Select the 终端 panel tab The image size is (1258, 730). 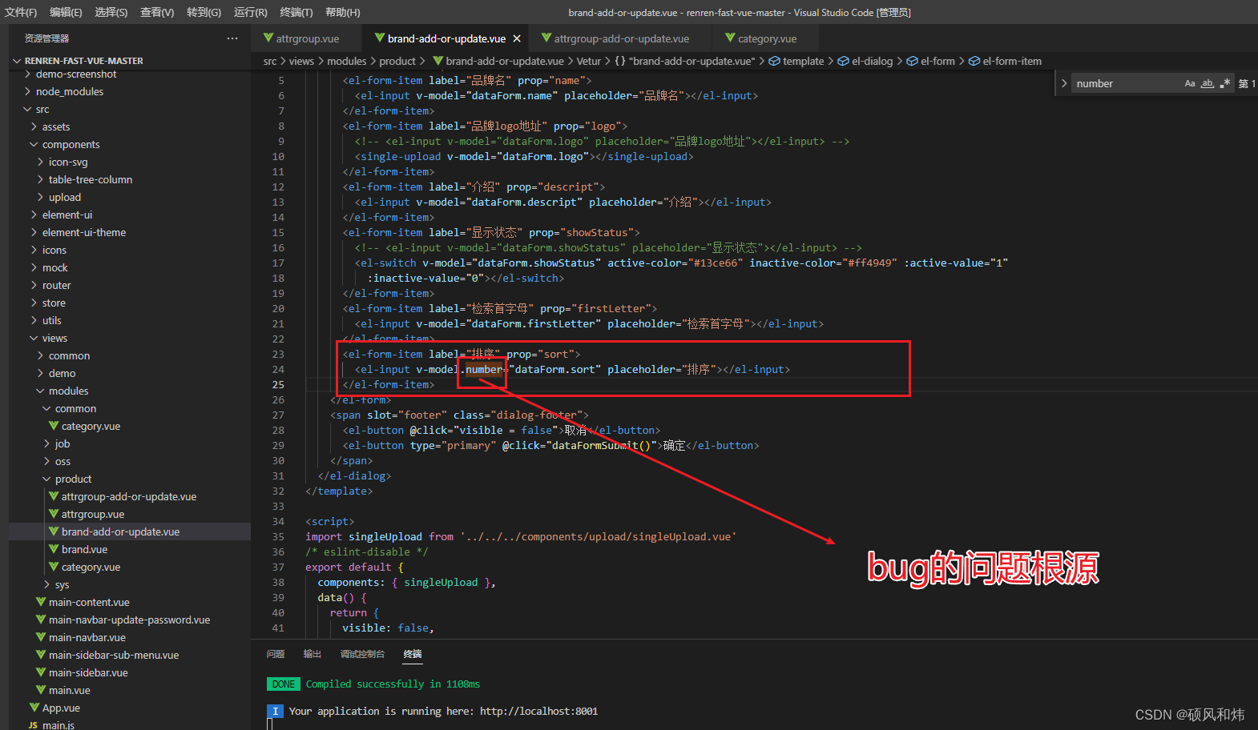pos(413,654)
